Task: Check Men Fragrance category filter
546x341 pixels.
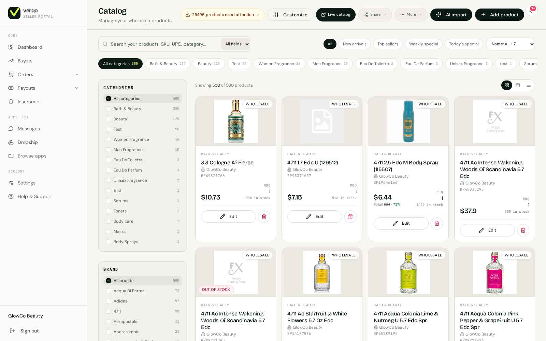Action: point(109,150)
